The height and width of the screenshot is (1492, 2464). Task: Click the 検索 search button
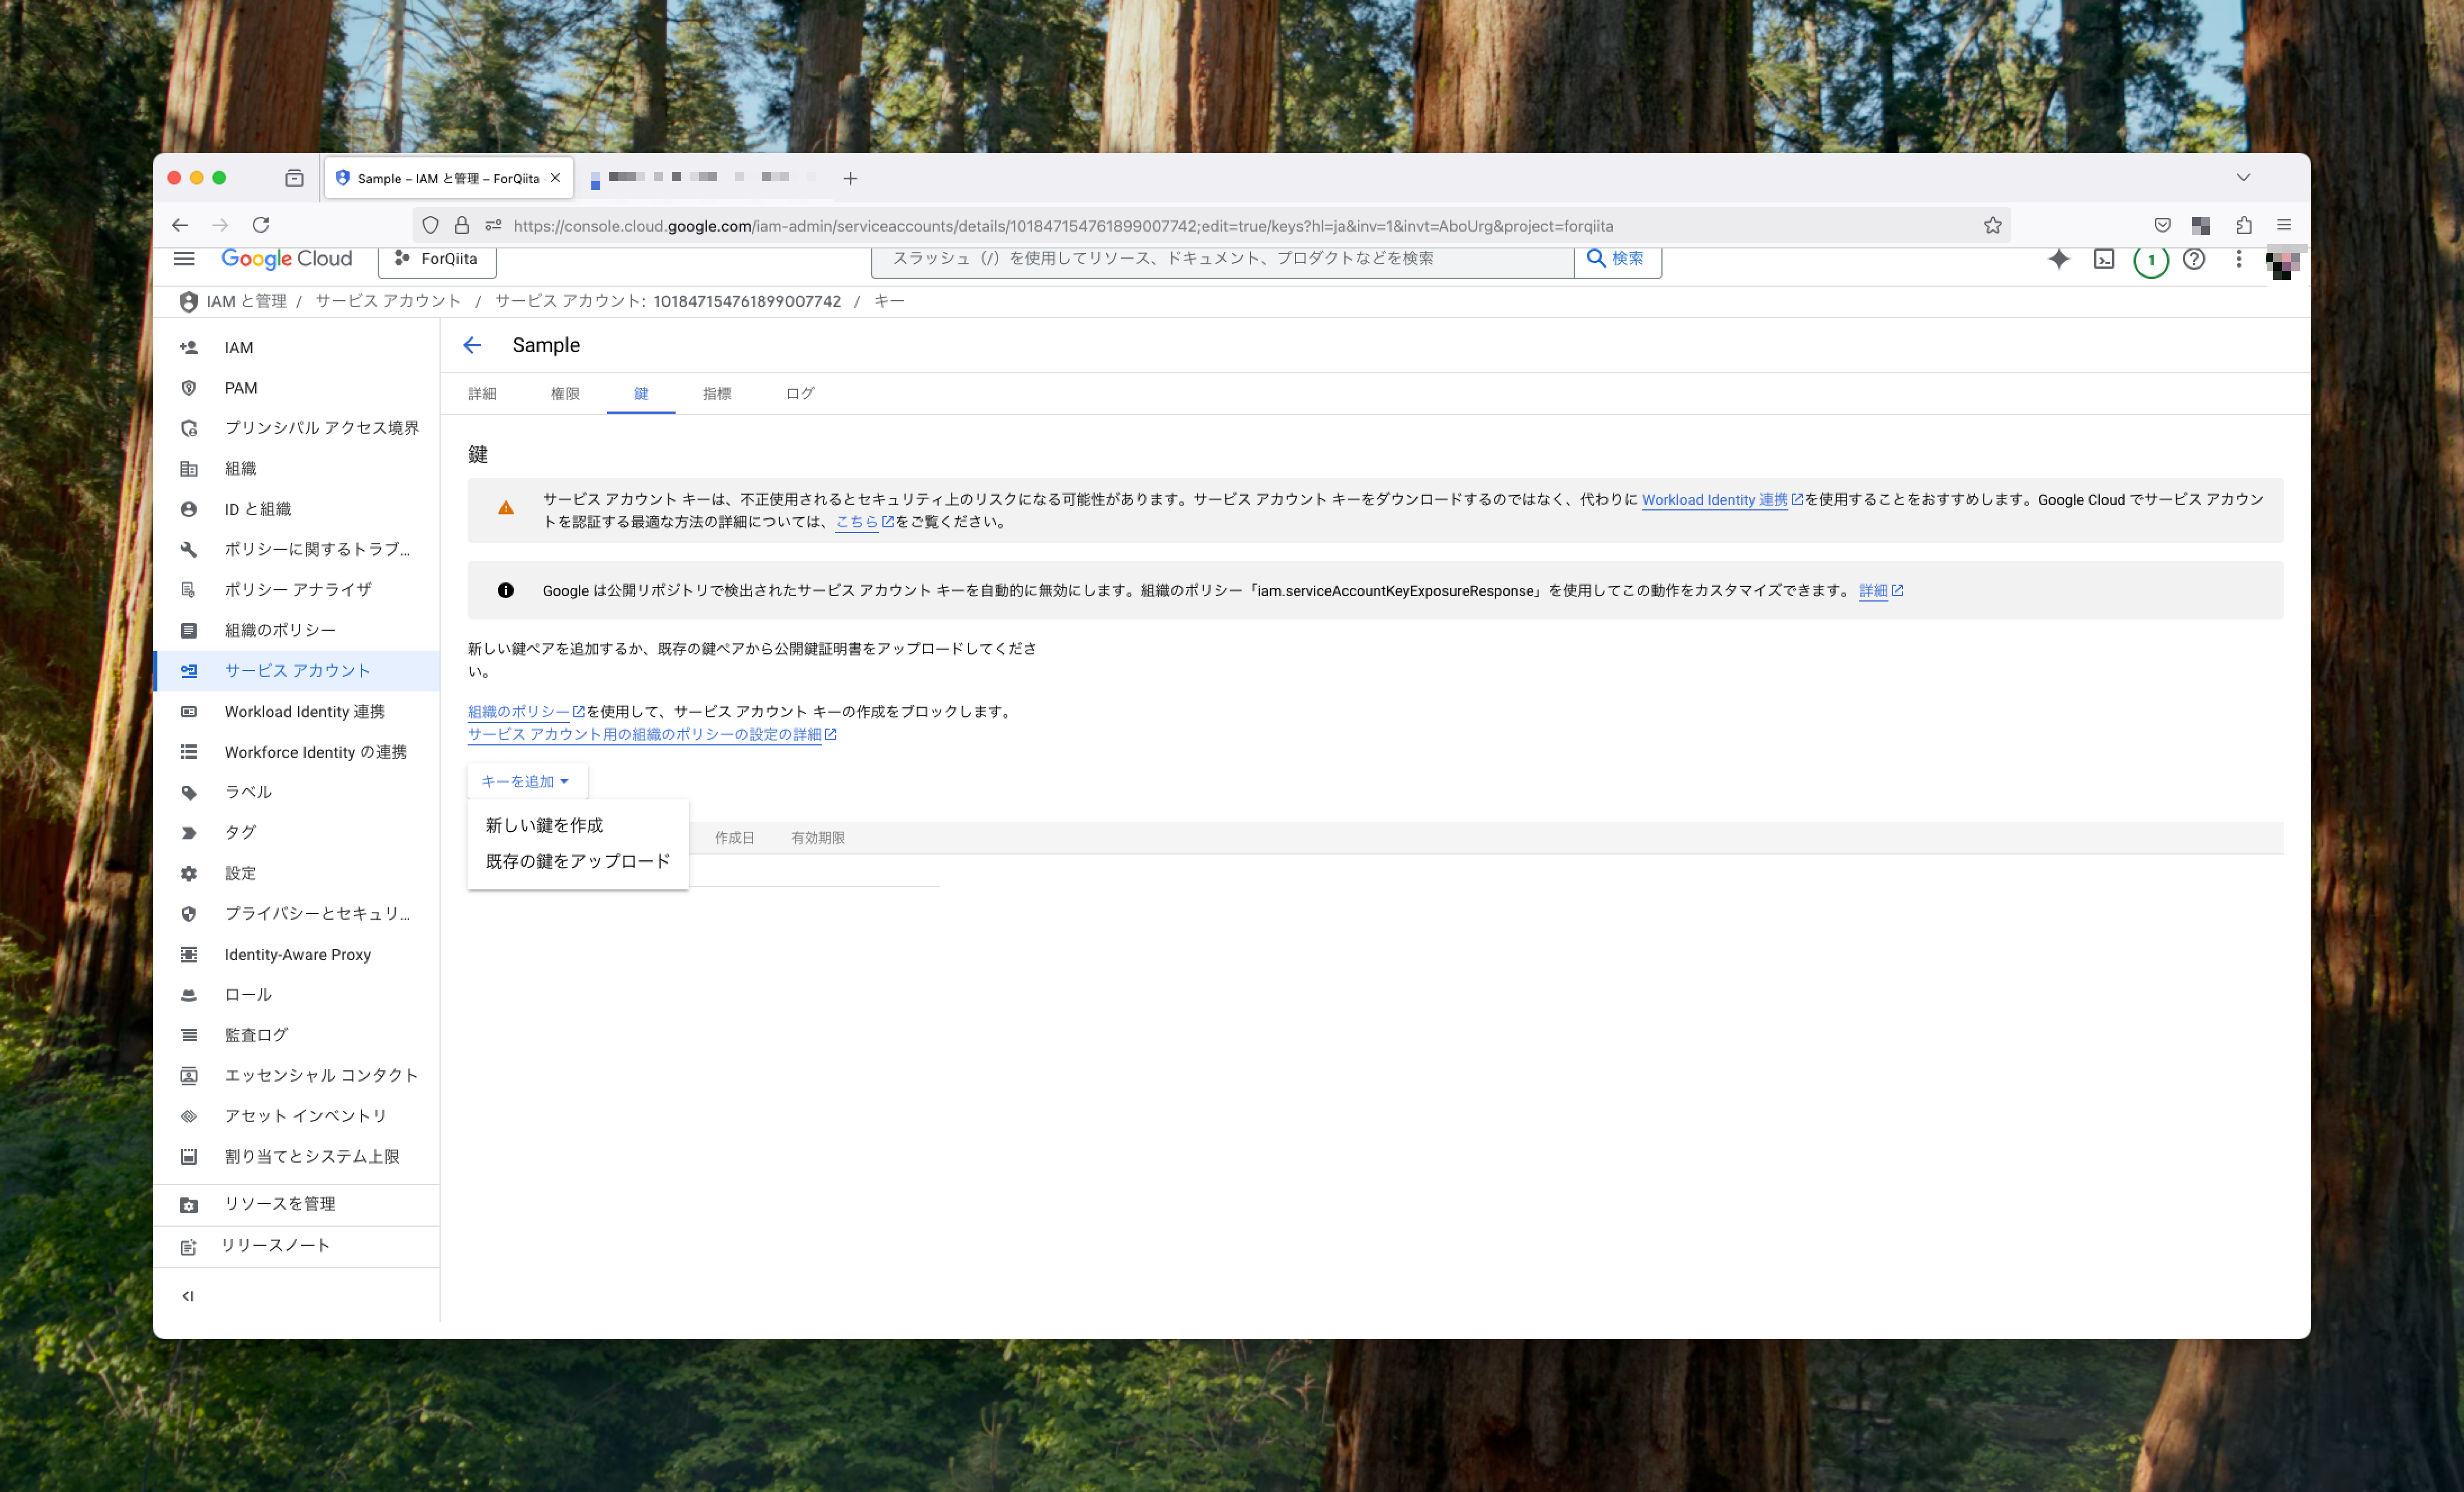(1616, 258)
